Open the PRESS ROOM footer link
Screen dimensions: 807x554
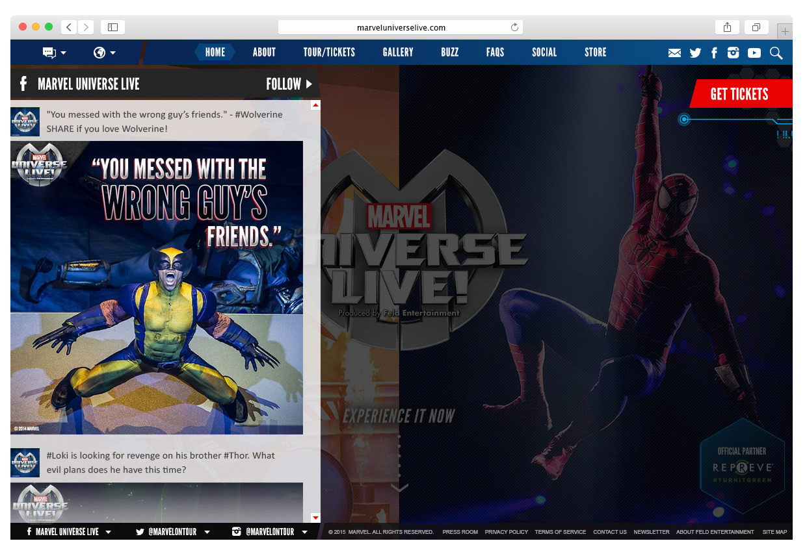click(x=460, y=532)
